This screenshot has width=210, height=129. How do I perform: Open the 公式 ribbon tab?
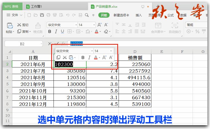(x=171, y=15)
